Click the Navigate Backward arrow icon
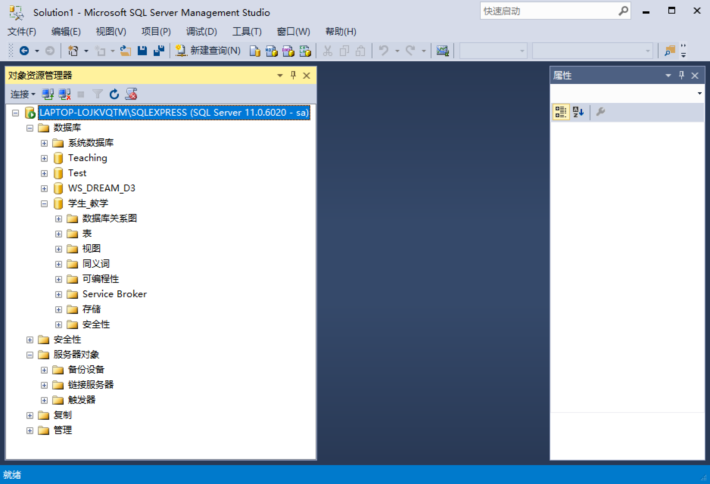 (x=24, y=51)
